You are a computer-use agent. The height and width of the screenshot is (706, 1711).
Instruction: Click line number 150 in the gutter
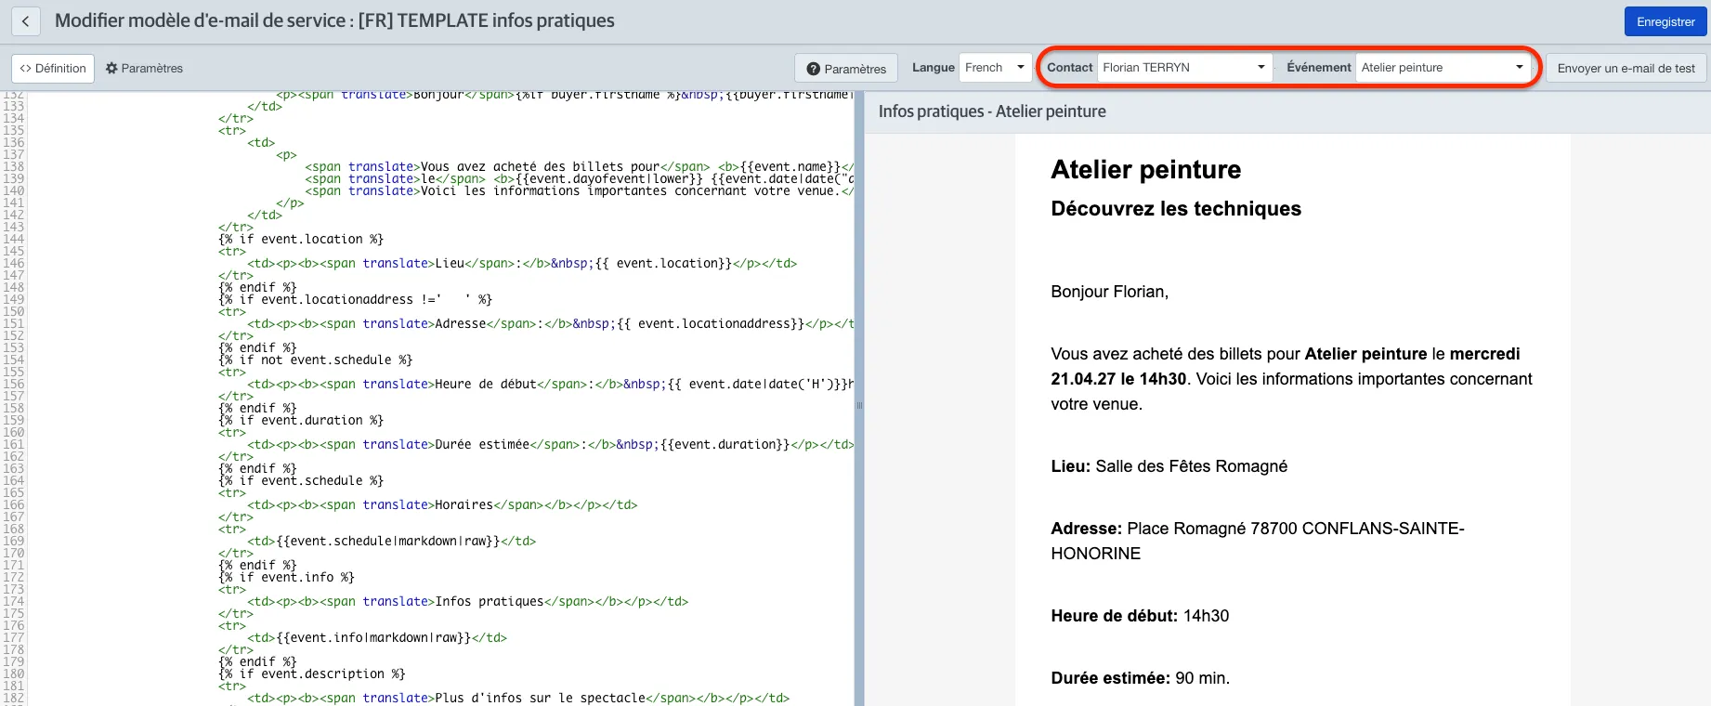click(x=14, y=312)
